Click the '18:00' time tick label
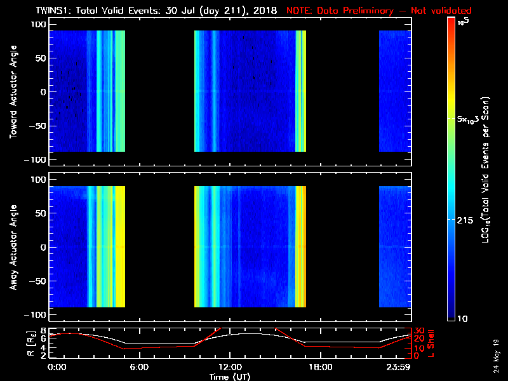This screenshot has width=508, height=381. pos(321,367)
